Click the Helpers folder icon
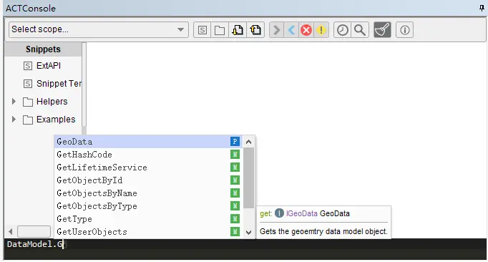Screen dimensions: 488x262 pos(28,102)
